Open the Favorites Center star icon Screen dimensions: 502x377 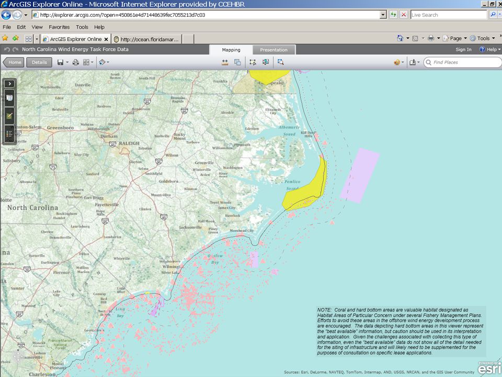point(5,38)
